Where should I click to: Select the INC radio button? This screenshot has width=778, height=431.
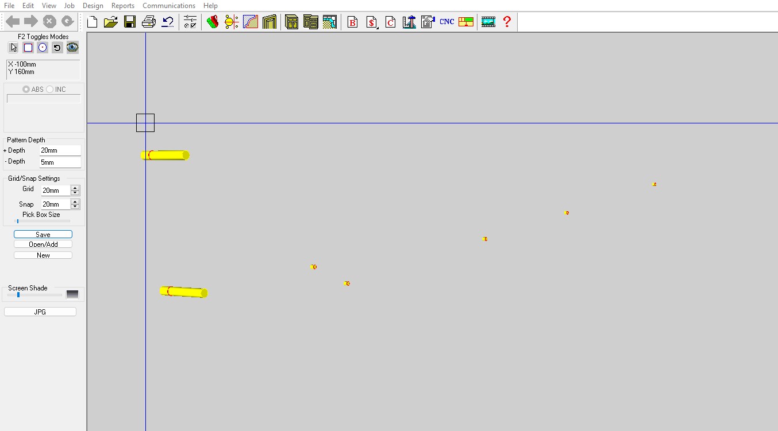coord(50,90)
